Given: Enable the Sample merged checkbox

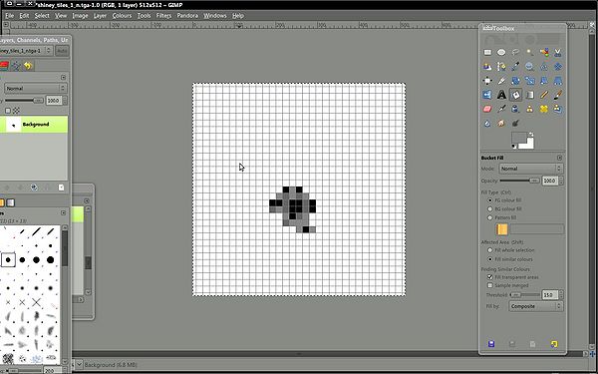Looking at the screenshot, I should click(x=490, y=285).
